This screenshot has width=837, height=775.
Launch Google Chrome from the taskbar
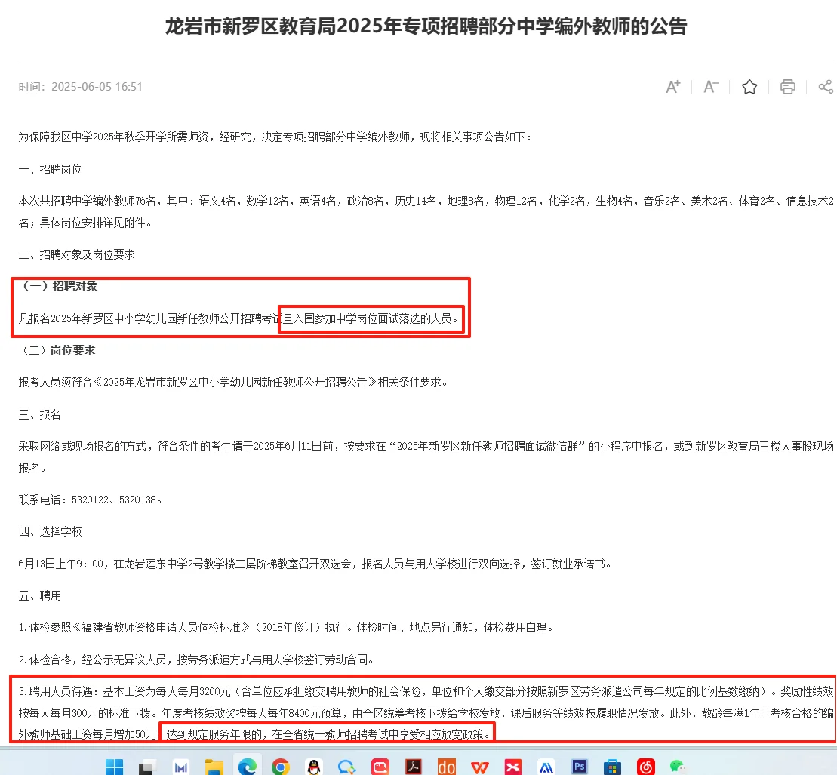(x=281, y=766)
